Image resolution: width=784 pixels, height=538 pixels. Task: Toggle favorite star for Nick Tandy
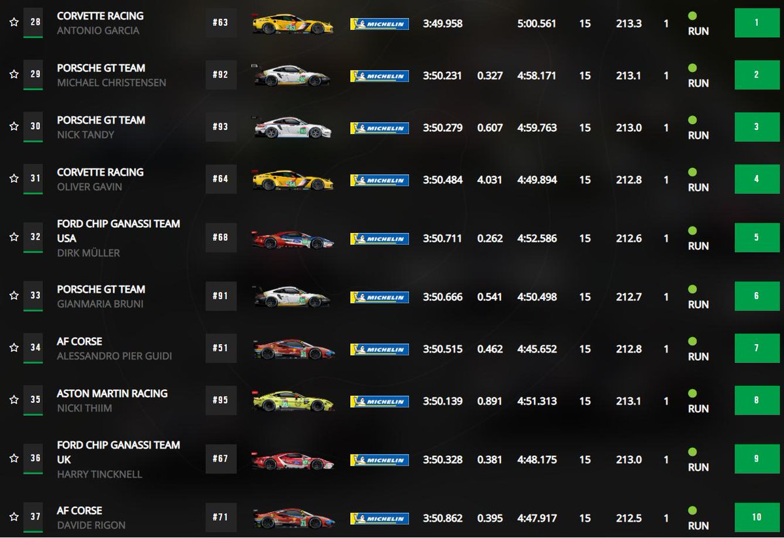pyautogui.click(x=13, y=127)
